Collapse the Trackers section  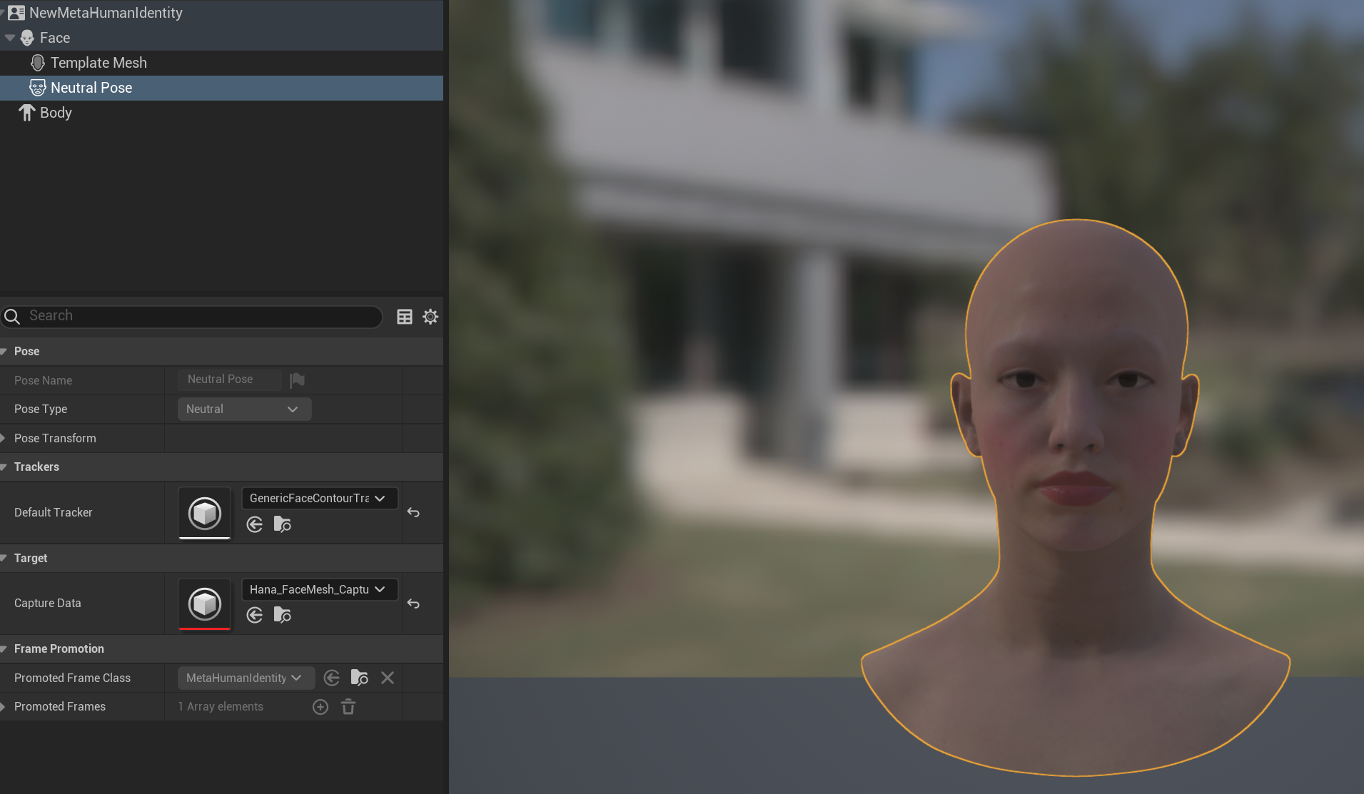4,467
